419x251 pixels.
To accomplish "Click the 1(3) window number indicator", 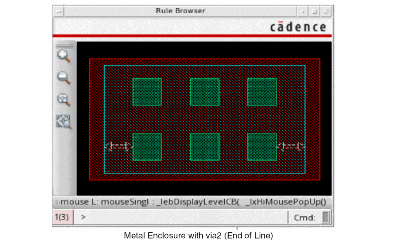I will [x=62, y=217].
